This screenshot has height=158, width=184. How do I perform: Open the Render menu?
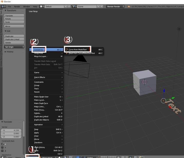[17, 7]
